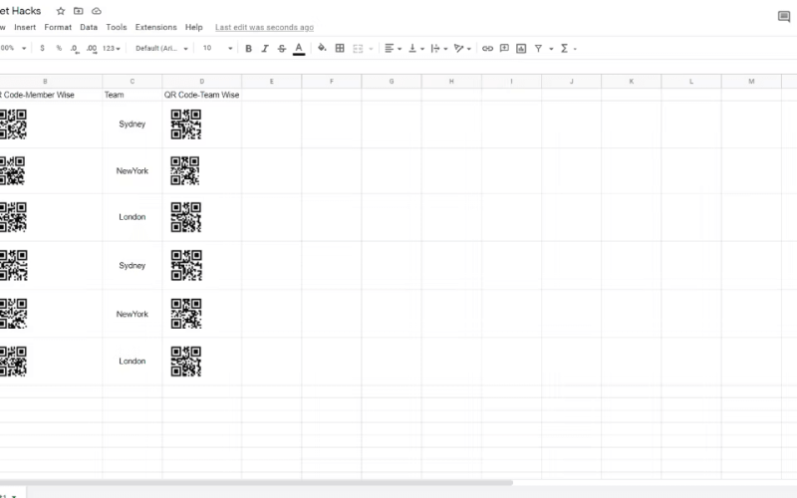The width and height of the screenshot is (797, 498).
Task: Select the second 'London' team cell
Action: 133,362
